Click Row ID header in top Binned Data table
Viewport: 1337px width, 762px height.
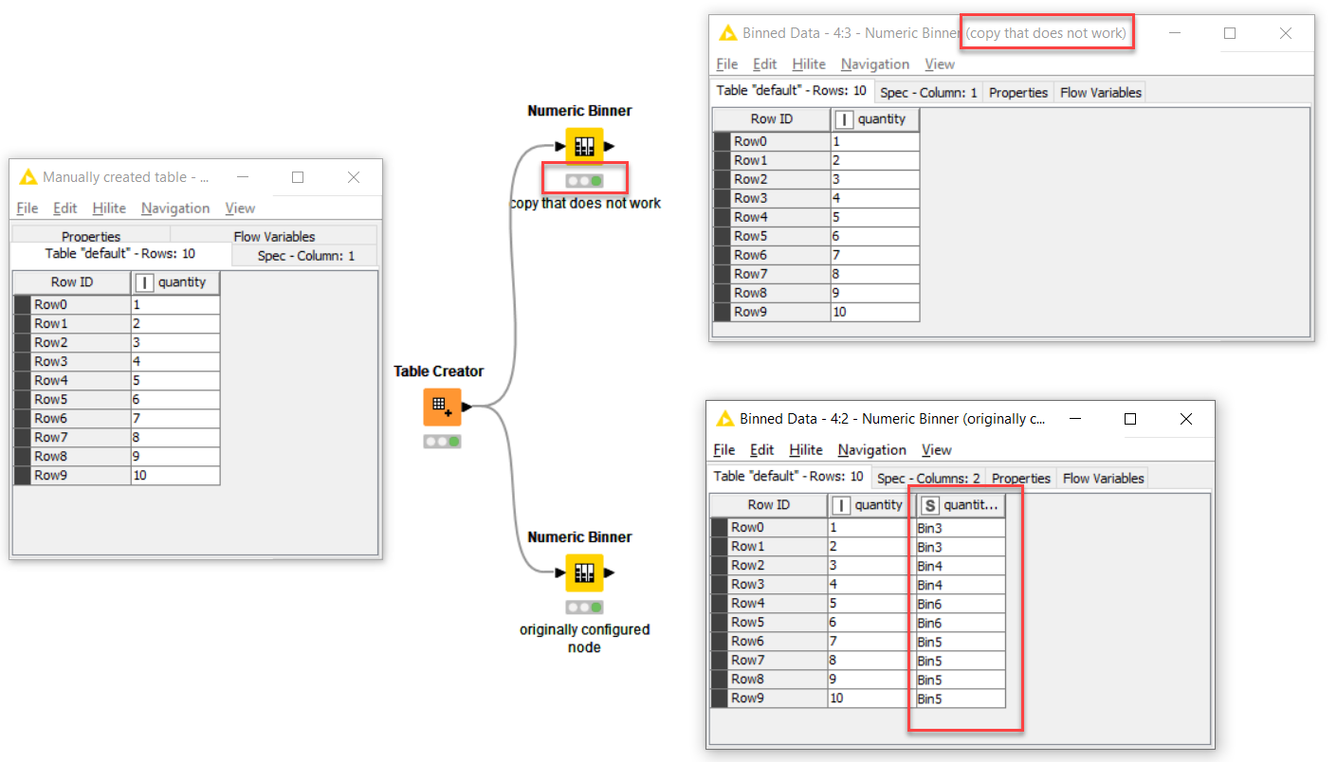click(771, 119)
